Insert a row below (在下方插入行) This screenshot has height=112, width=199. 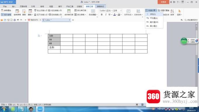point(41,15)
